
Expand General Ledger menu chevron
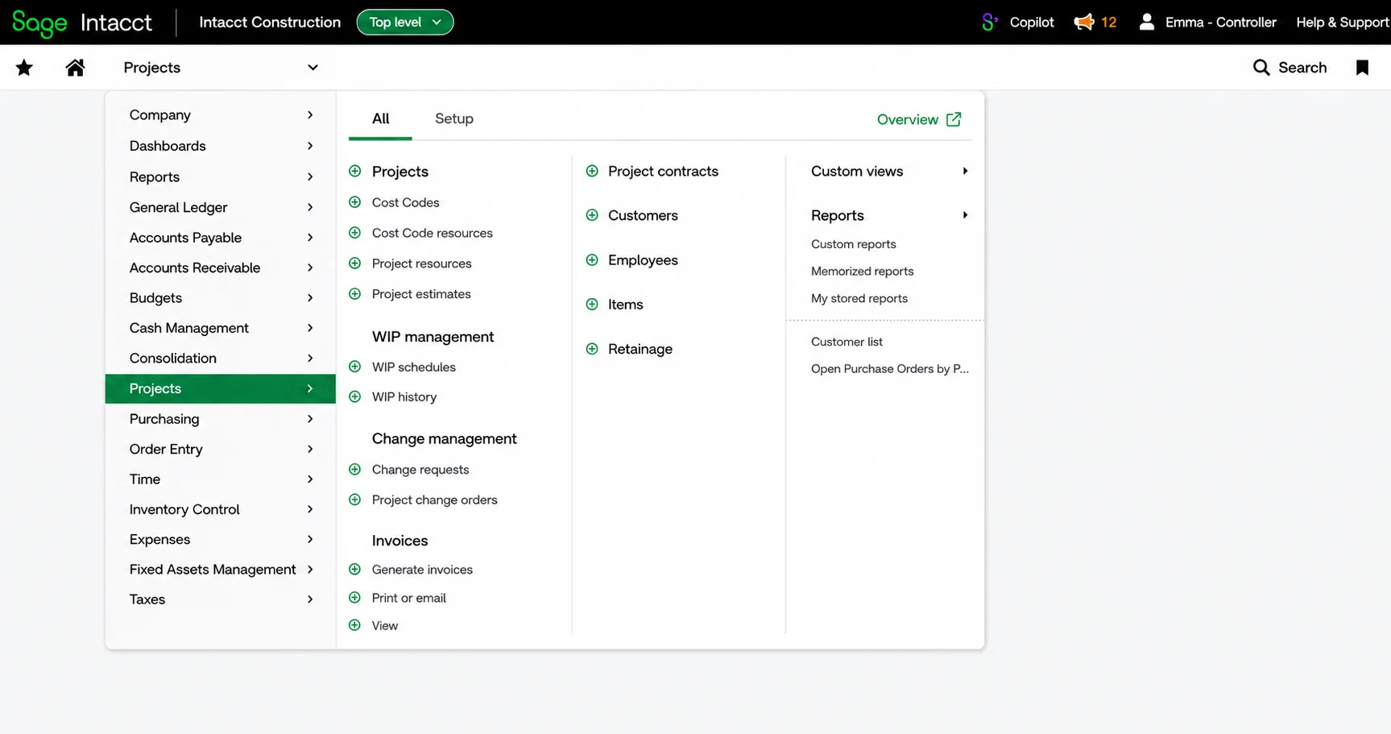tap(310, 207)
